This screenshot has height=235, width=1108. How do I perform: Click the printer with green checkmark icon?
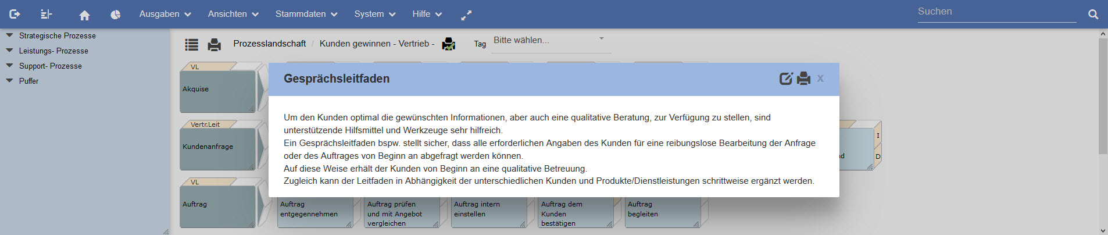[449, 44]
